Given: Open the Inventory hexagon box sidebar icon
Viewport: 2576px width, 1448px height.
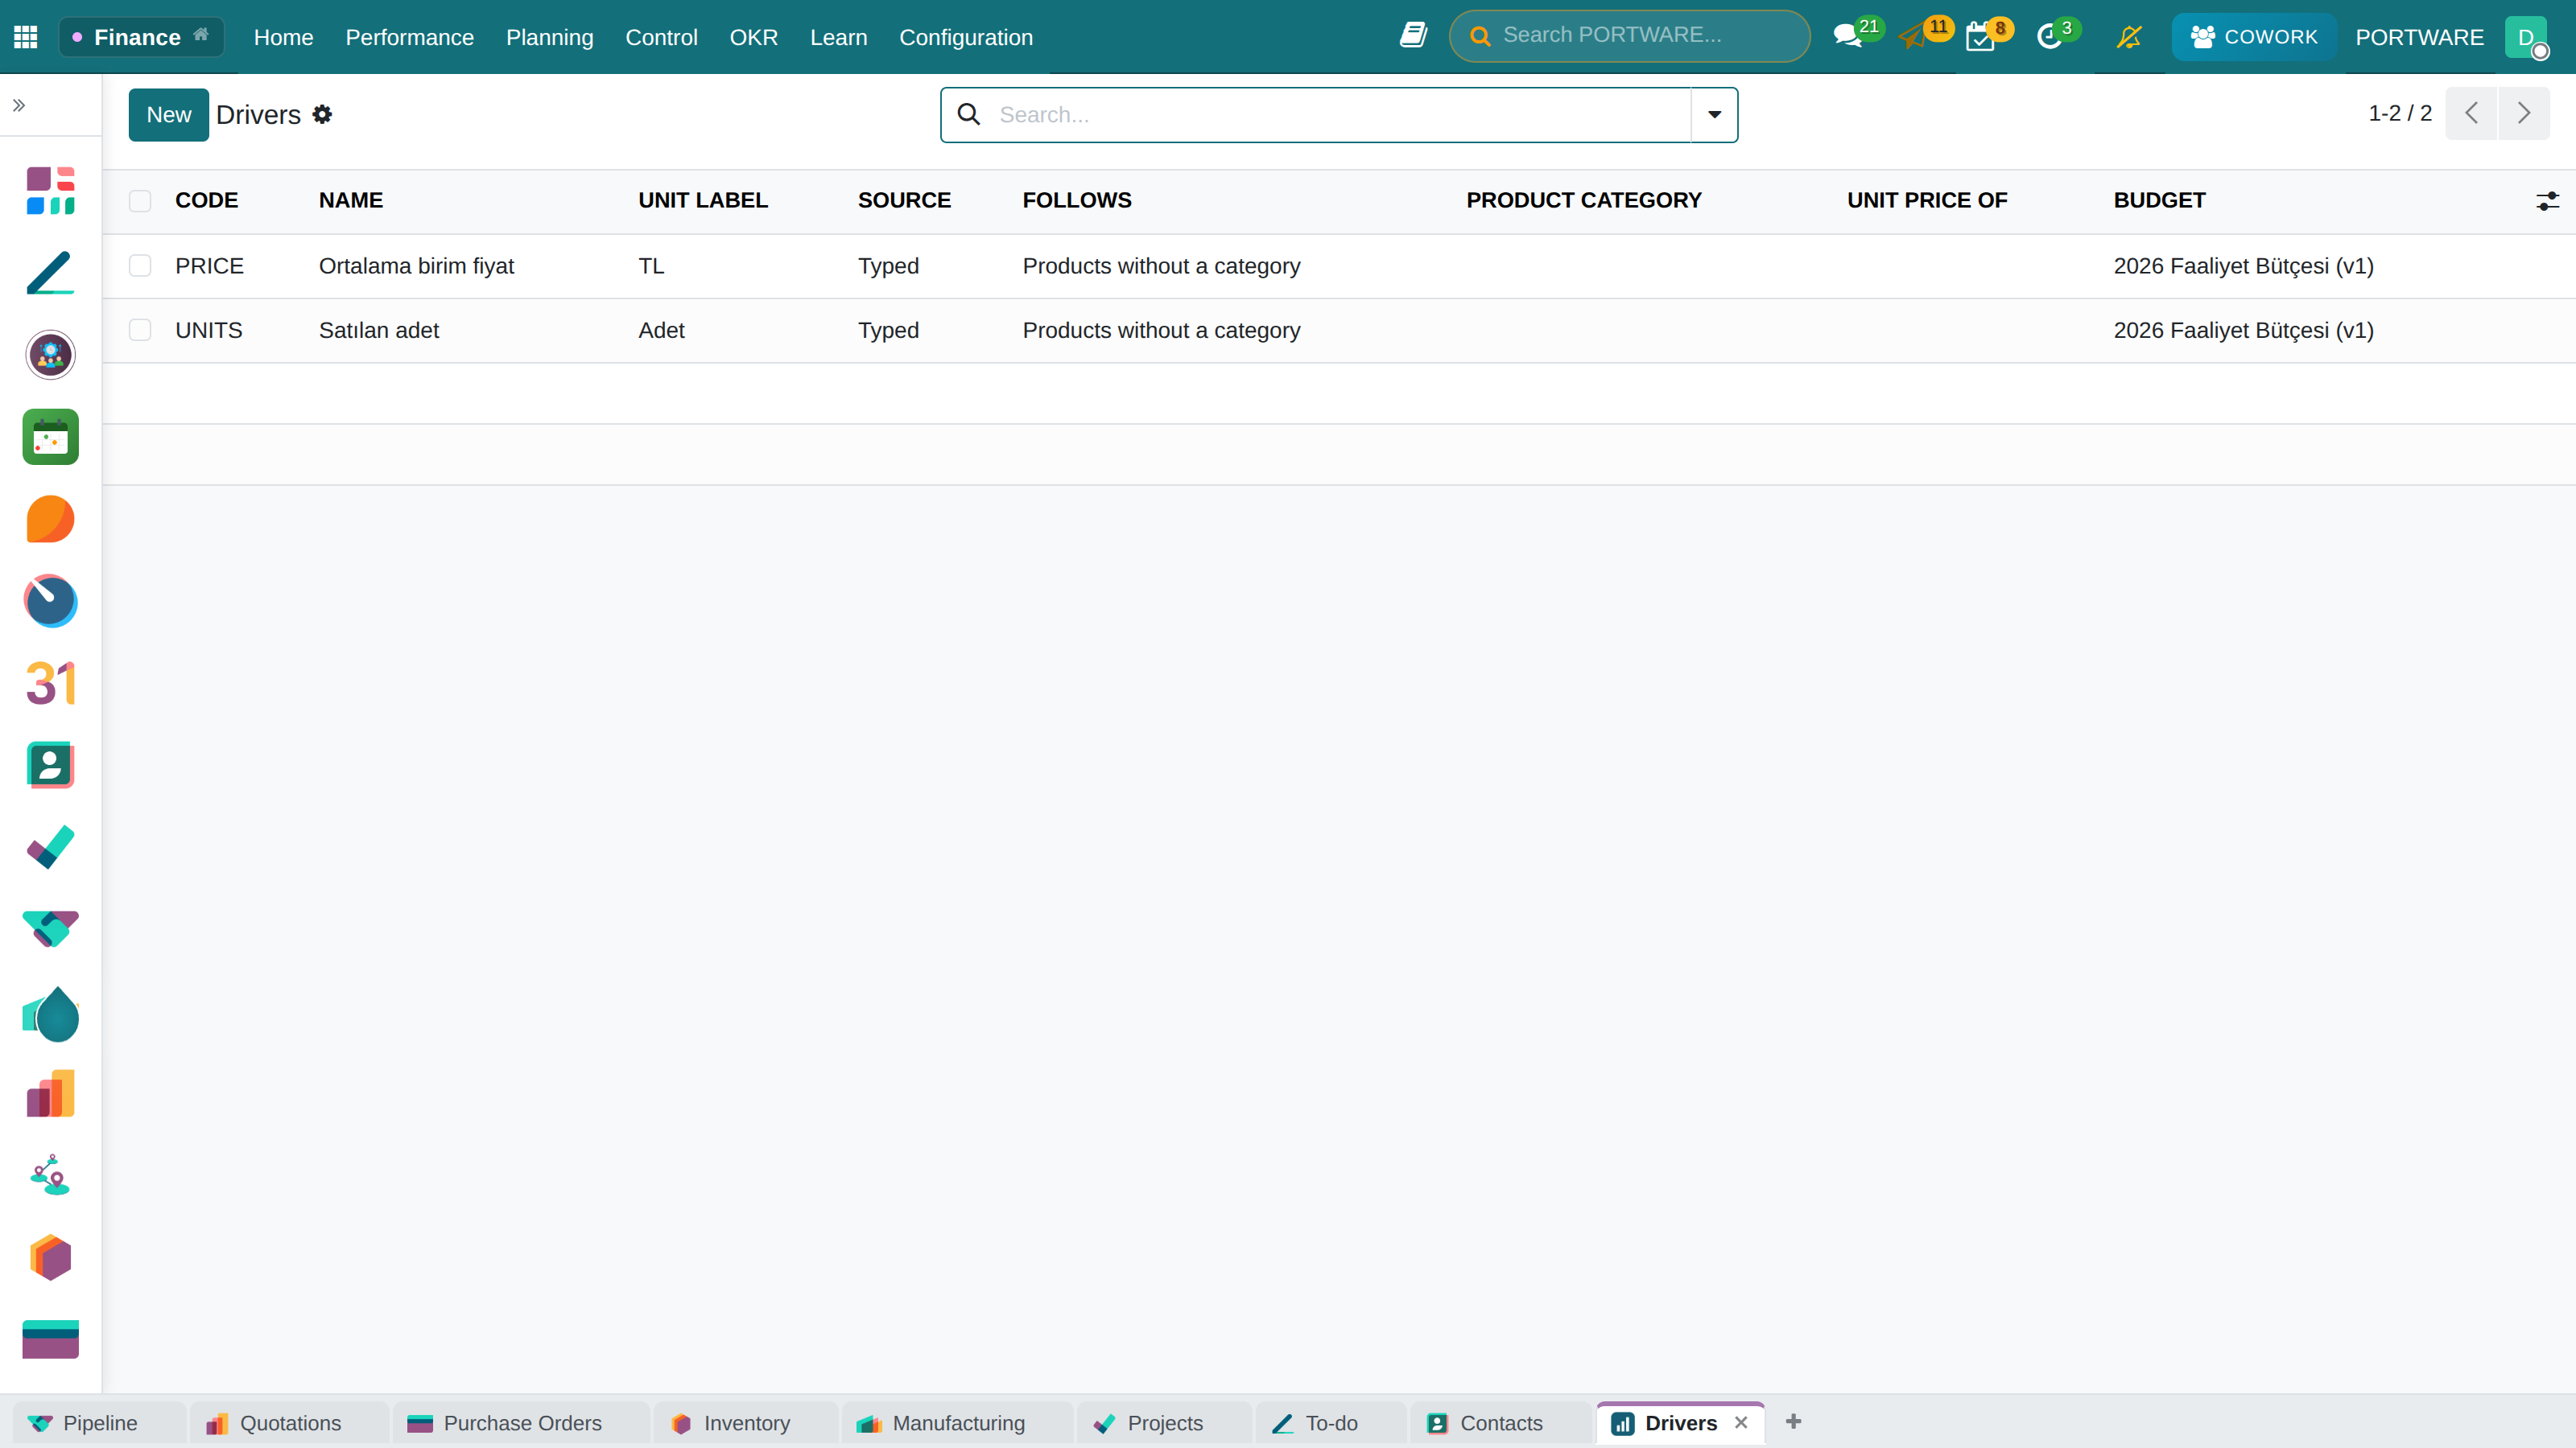Looking at the screenshot, I should coord(50,1257).
